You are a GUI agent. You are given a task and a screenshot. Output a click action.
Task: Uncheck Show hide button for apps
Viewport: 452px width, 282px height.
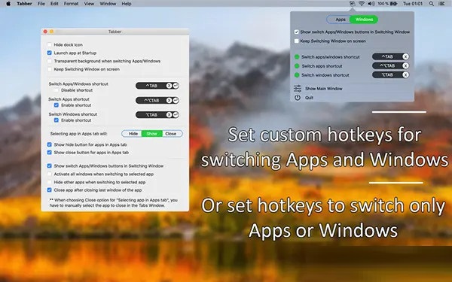(x=49, y=144)
